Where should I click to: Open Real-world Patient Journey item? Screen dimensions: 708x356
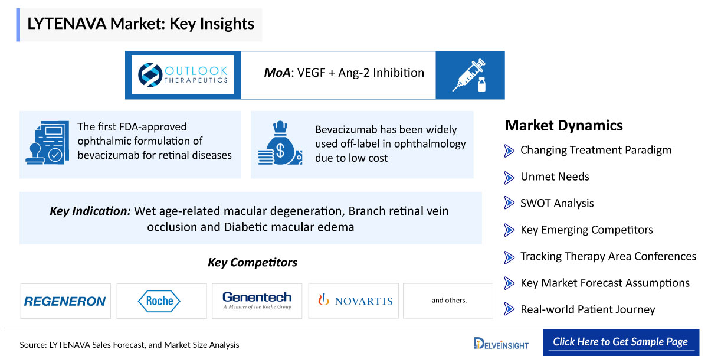click(588, 309)
